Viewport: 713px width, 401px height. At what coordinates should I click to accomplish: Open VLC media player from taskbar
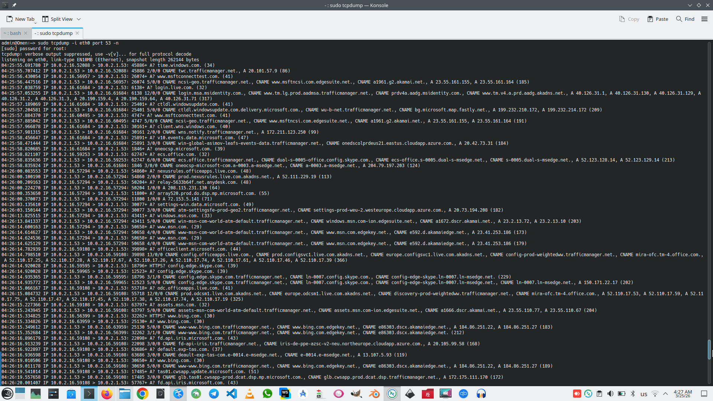pos(250,394)
